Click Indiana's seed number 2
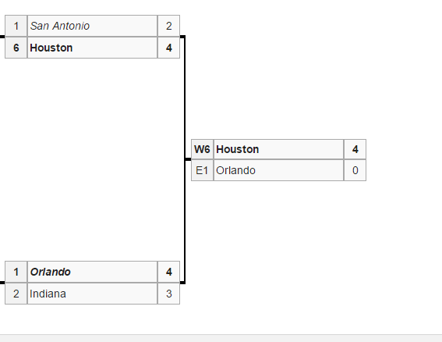This screenshot has height=342, width=442. pos(16,294)
